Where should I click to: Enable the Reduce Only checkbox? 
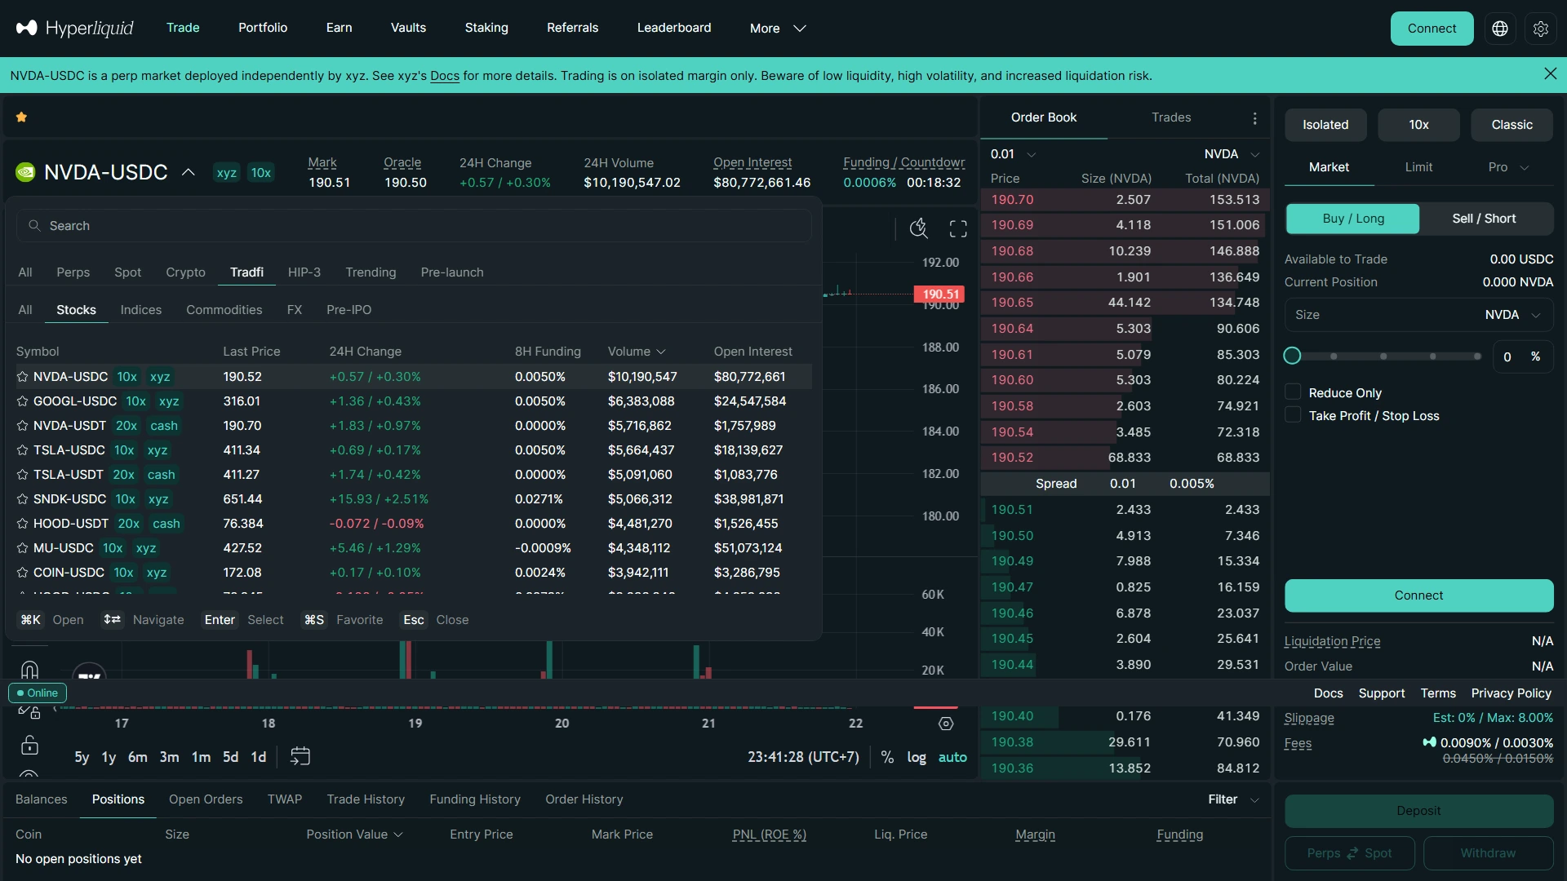(1294, 392)
